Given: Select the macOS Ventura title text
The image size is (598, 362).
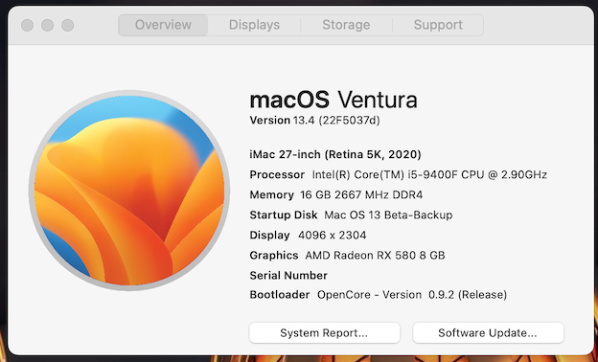Looking at the screenshot, I should pos(333,100).
